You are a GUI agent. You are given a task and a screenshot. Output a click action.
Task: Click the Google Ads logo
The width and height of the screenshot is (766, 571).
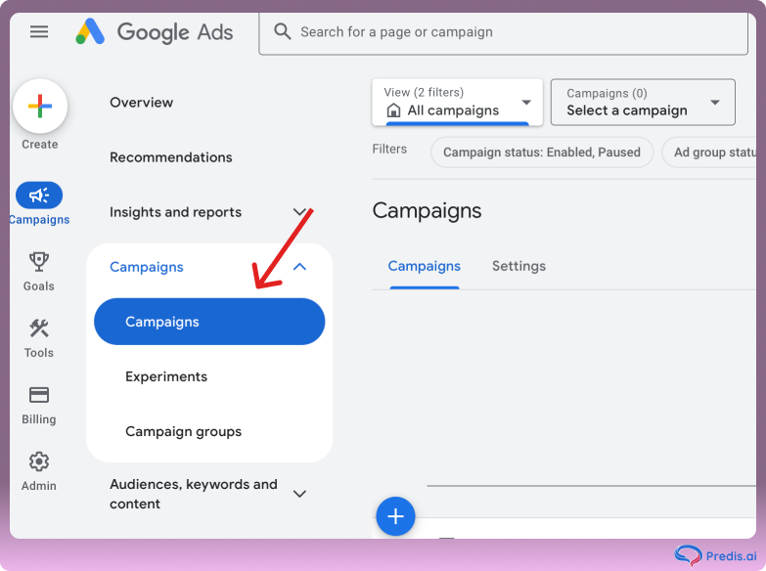(x=155, y=31)
